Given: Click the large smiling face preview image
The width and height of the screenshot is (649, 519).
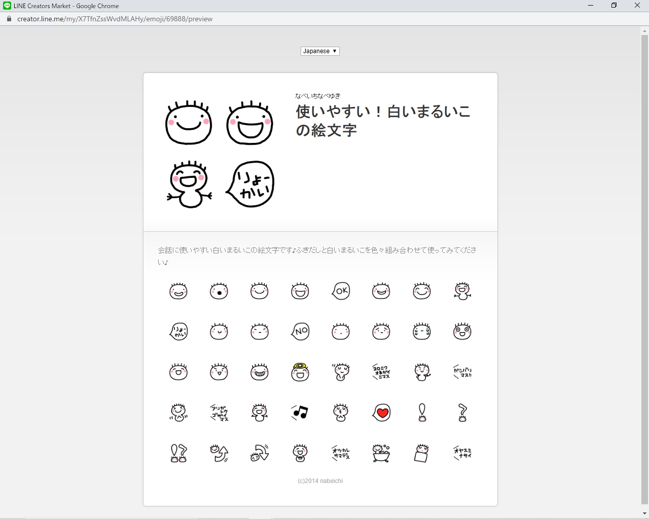Looking at the screenshot, I should point(189,123).
